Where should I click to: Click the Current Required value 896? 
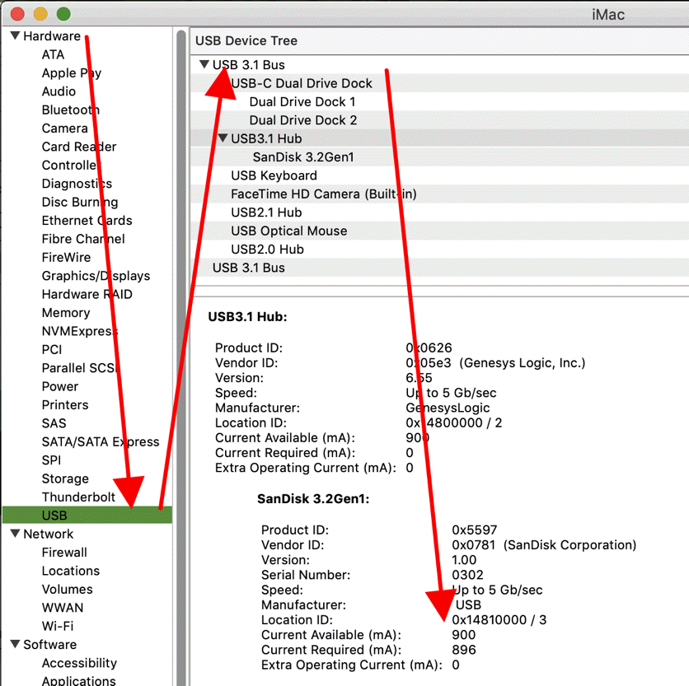[x=464, y=650]
